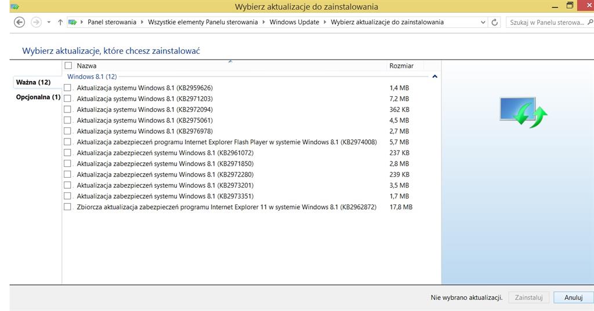Check the Flash Player KB2974008 checkbox
Image resolution: width=594 pixels, height=311 pixels.
tap(67, 142)
